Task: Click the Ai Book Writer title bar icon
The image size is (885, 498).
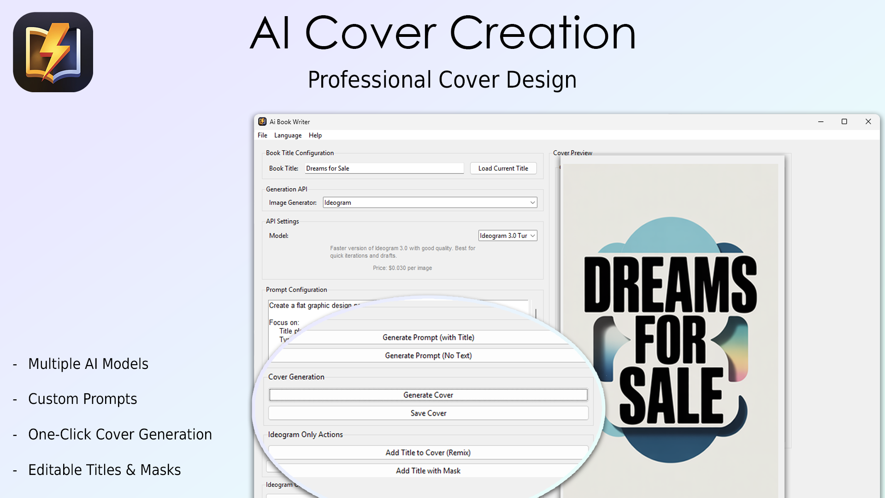Action: tap(262, 121)
